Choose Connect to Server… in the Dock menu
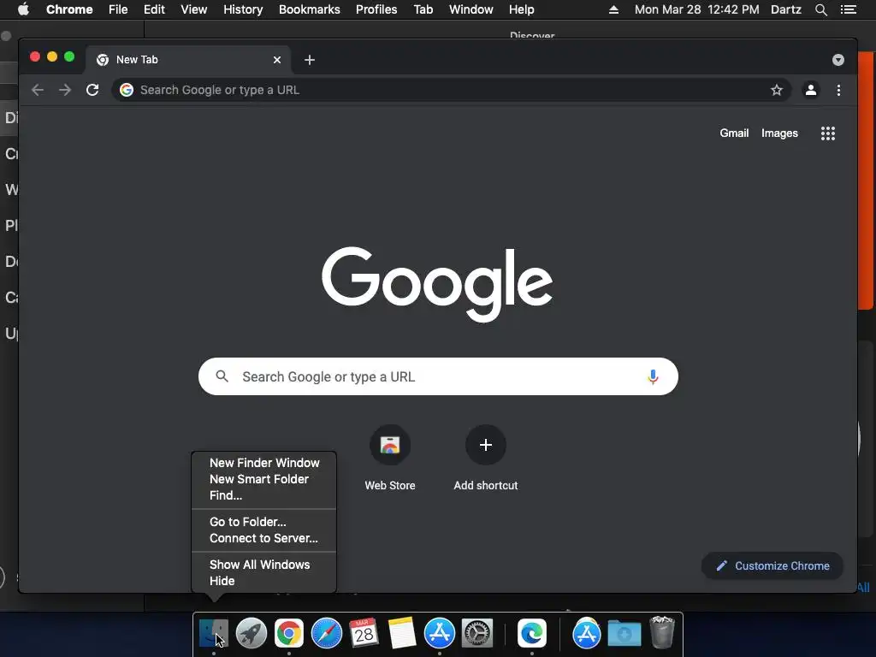876x657 pixels. point(264,538)
